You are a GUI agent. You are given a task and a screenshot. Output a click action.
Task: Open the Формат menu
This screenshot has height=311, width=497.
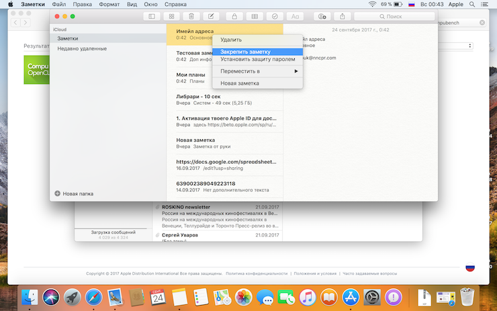tap(109, 5)
